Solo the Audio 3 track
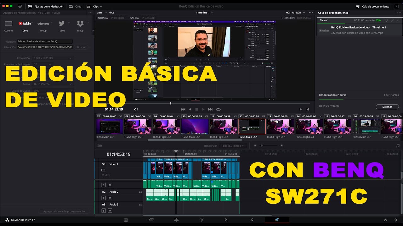The width and height of the screenshot is (403, 226). point(103,211)
